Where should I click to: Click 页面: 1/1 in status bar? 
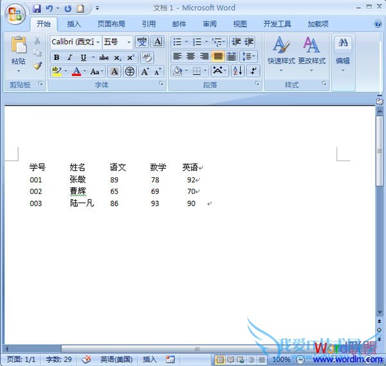point(21,360)
